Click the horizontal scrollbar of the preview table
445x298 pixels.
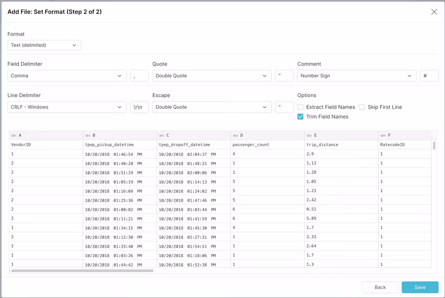click(82, 271)
